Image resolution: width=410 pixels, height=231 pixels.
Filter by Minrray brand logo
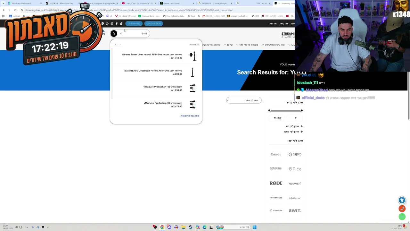pyautogui.click(x=295, y=198)
